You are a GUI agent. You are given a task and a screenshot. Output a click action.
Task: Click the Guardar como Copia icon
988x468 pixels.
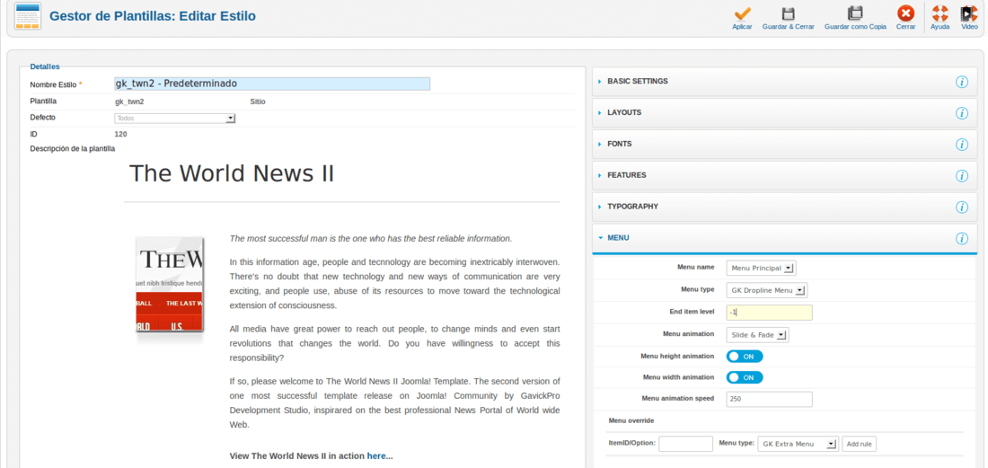(x=855, y=13)
